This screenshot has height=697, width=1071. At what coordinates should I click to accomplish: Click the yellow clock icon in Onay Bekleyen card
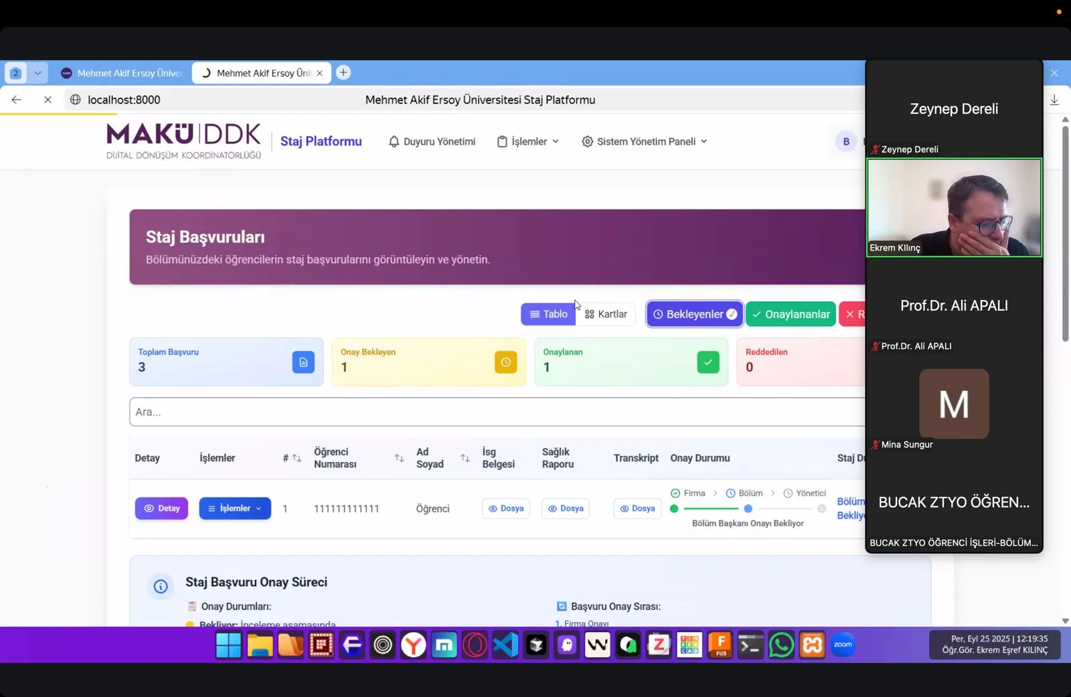505,362
